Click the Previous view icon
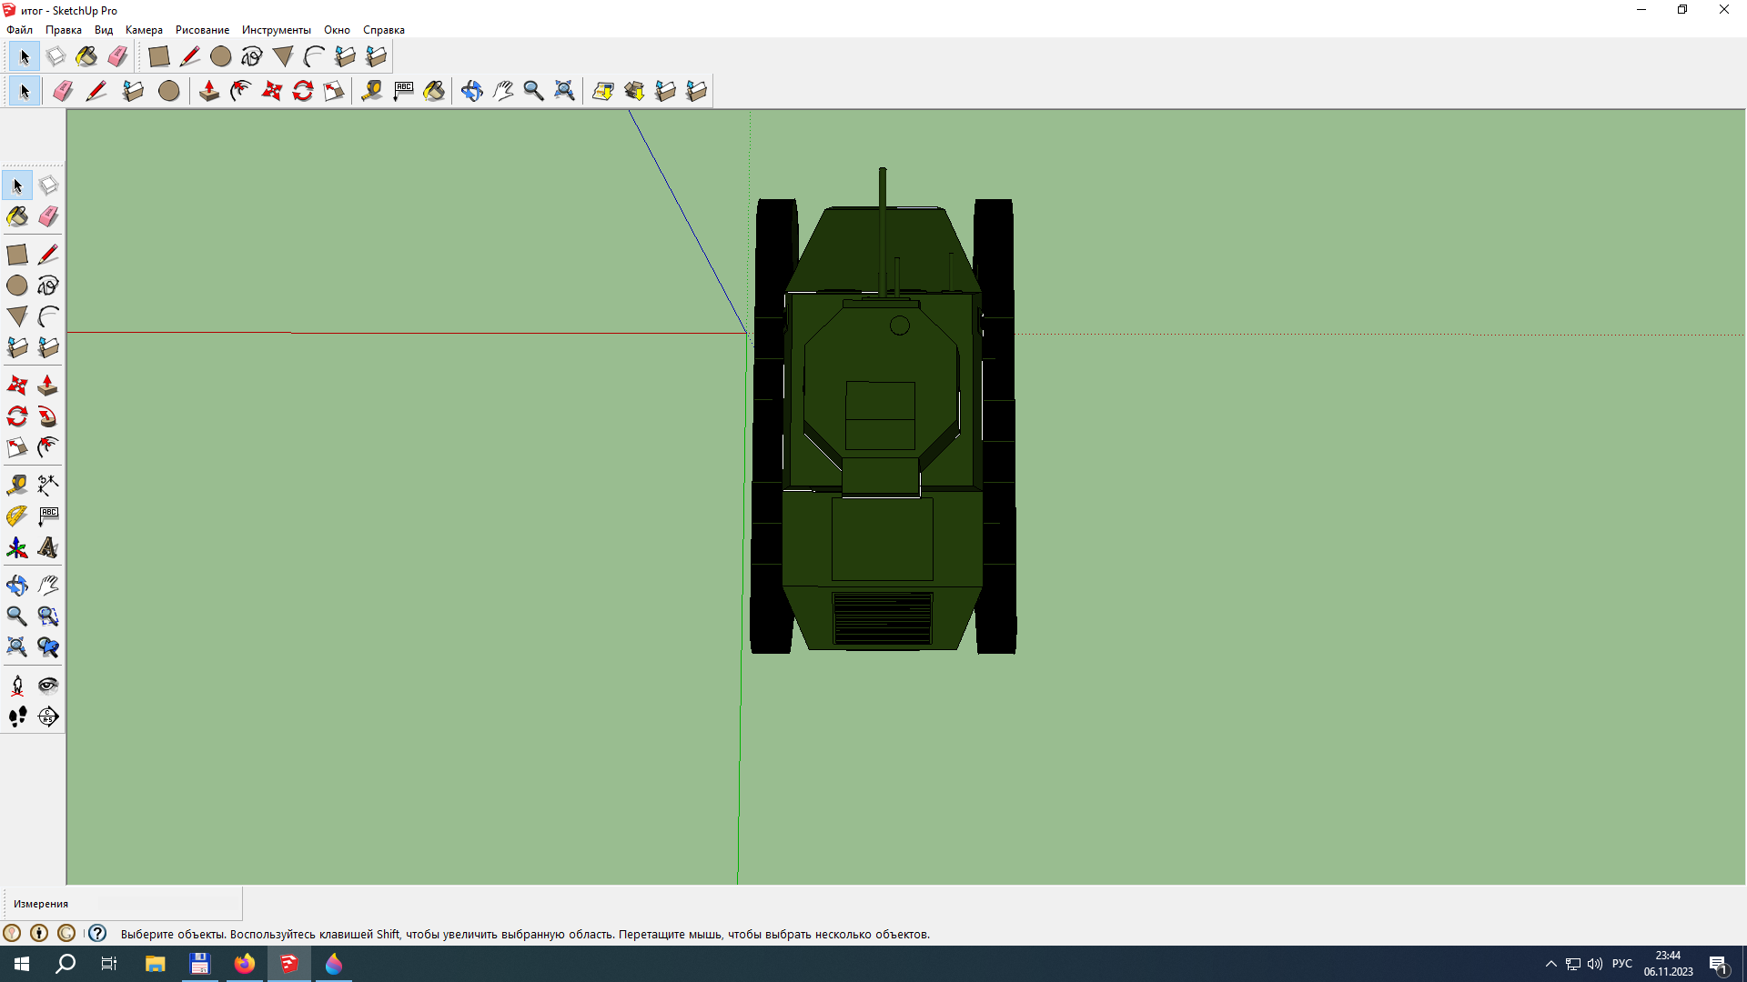The image size is (1747, 982). (48, 647)
